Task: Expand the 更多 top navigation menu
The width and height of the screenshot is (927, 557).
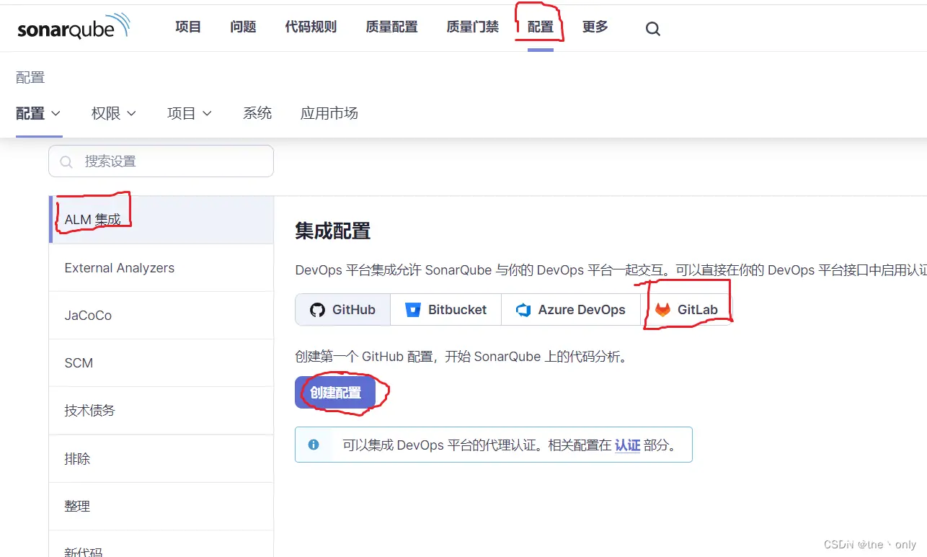Action: (595, 27)
